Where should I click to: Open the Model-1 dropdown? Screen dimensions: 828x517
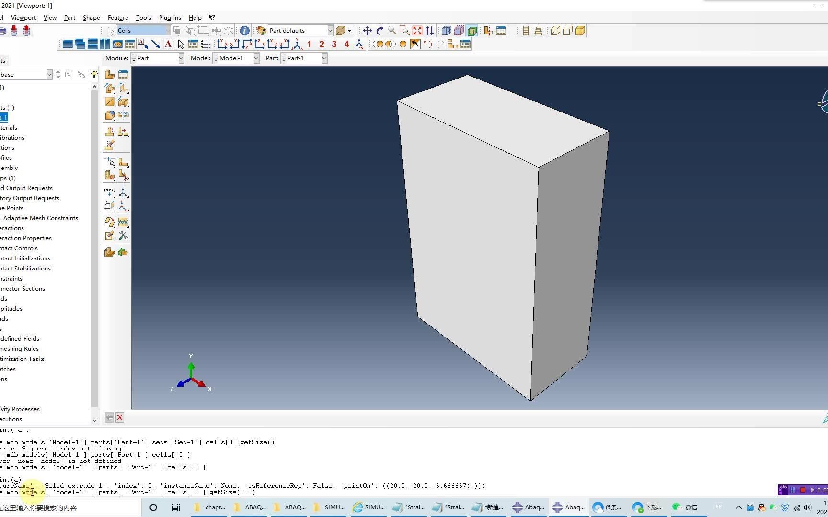pyautogui.click(x=256, y=58)
